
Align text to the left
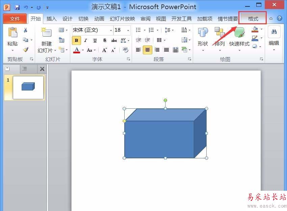(138, 50)
